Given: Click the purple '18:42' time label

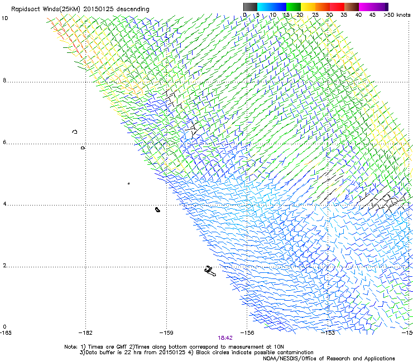Looking at the screenshot, I should pos(225,338).
